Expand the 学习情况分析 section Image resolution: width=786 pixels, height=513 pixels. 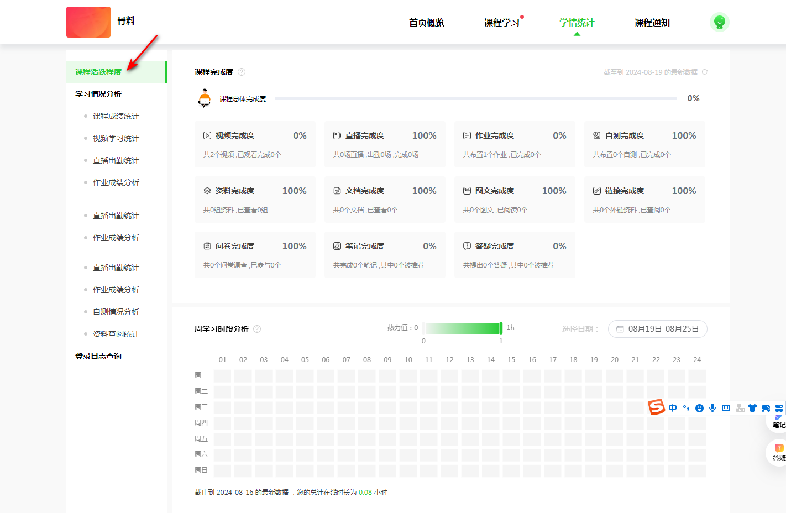tap(98, 94)
